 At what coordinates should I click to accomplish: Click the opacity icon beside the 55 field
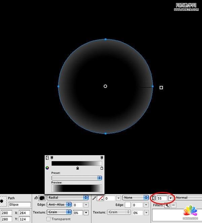pyautogui.click(x=154, y=198)
